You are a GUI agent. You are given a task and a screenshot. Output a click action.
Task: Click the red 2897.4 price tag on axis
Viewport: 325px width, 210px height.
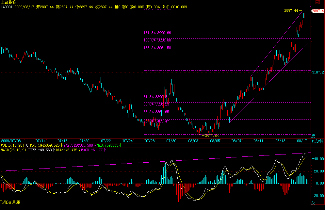point(318,11)
